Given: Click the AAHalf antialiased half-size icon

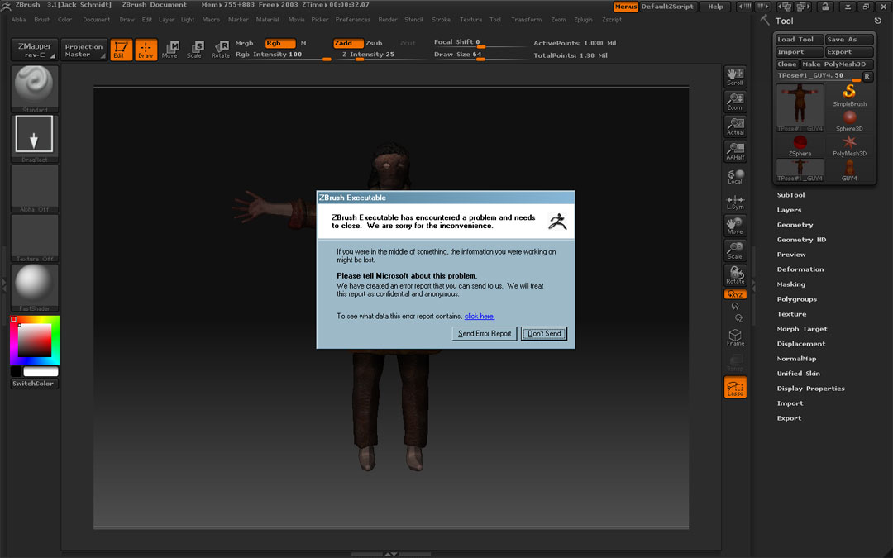Looking at the screenshot, I should pos(735,151).
